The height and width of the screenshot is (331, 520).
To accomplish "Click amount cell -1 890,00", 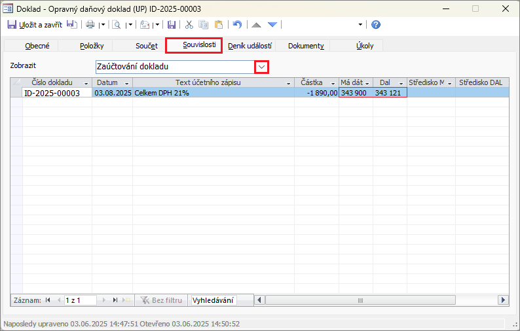I will (x=316, y=93).
